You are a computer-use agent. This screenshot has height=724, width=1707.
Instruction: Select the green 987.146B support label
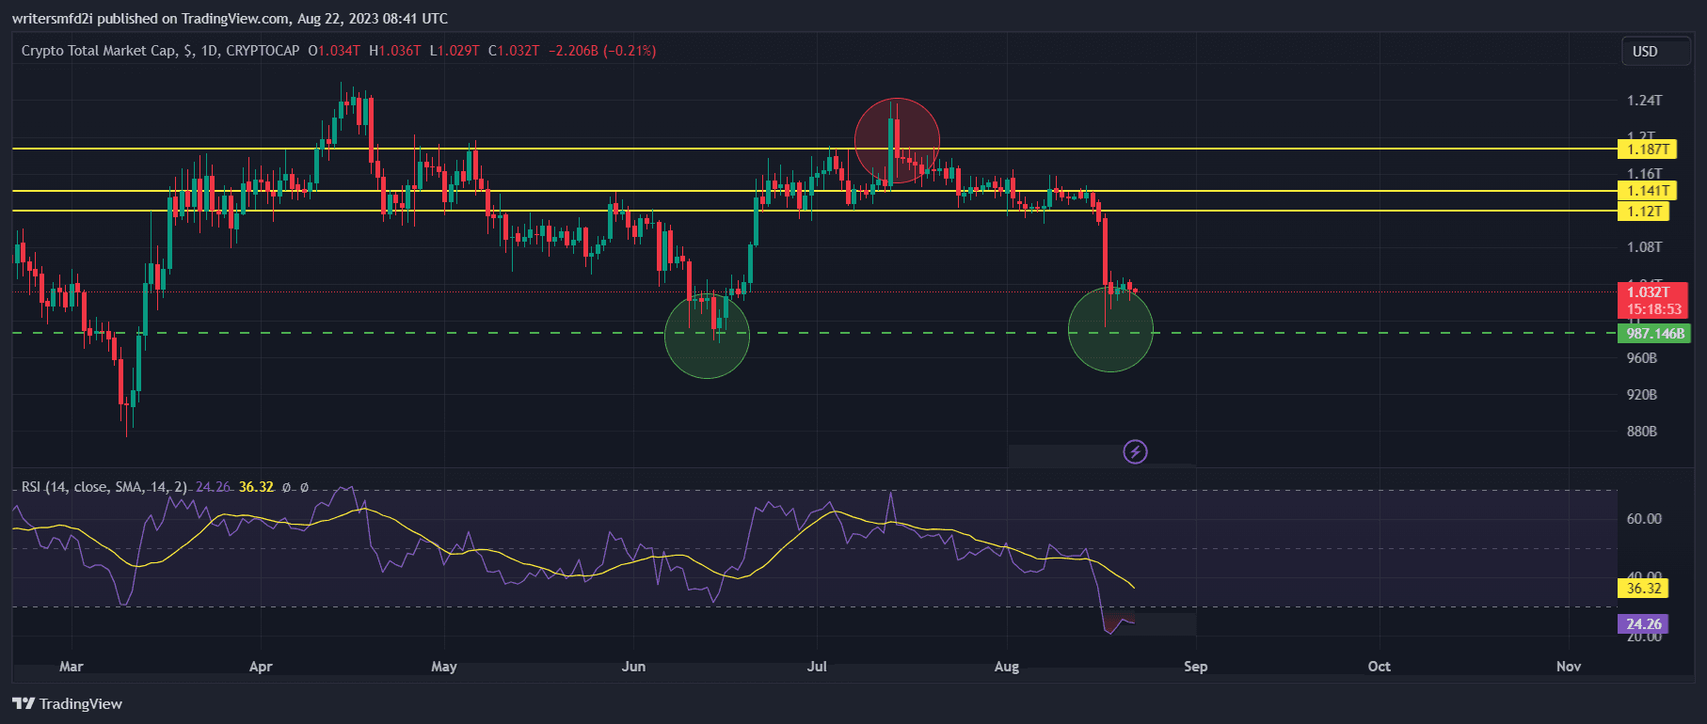click(x=1654, y=334)
